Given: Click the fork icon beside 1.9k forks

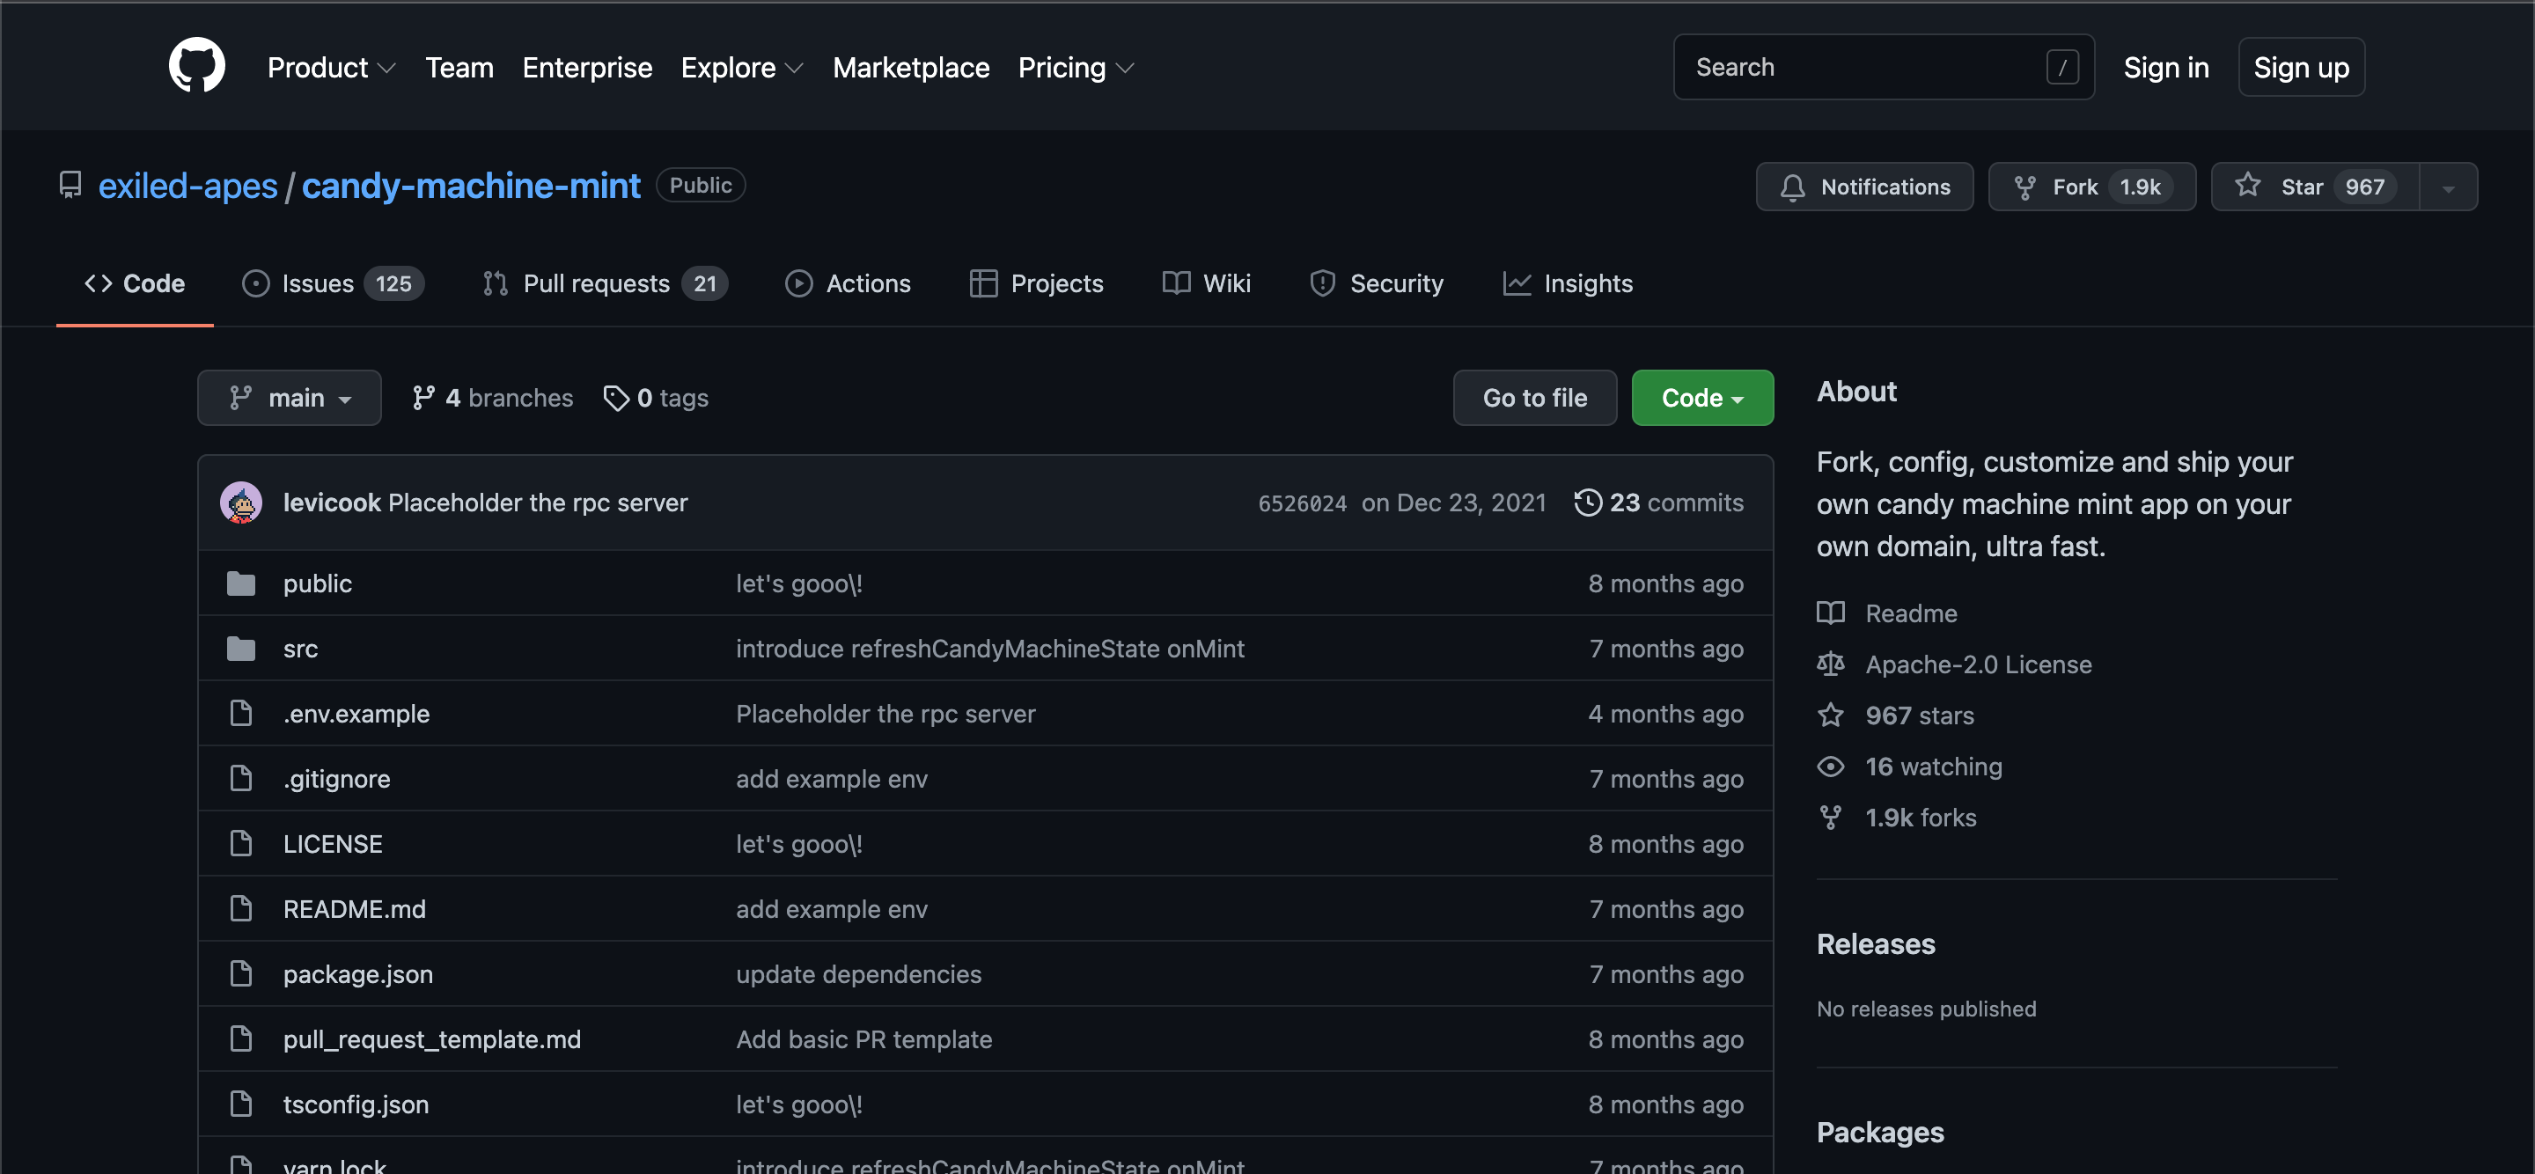Looking at the screenshot, I should coord(1831,818).
